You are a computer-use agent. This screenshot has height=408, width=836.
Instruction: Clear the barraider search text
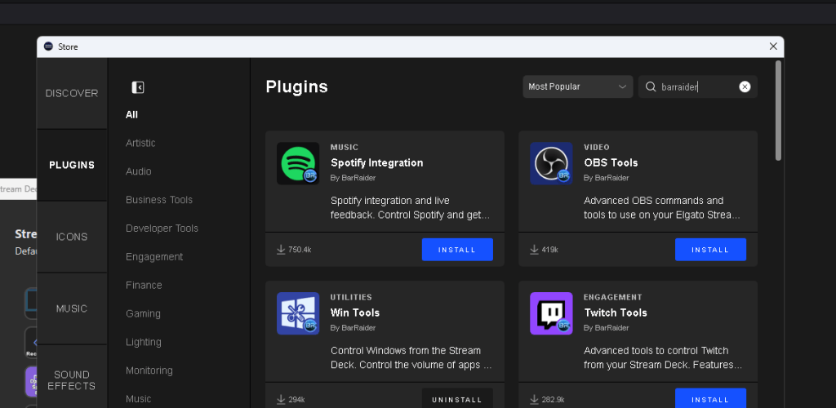745,86
